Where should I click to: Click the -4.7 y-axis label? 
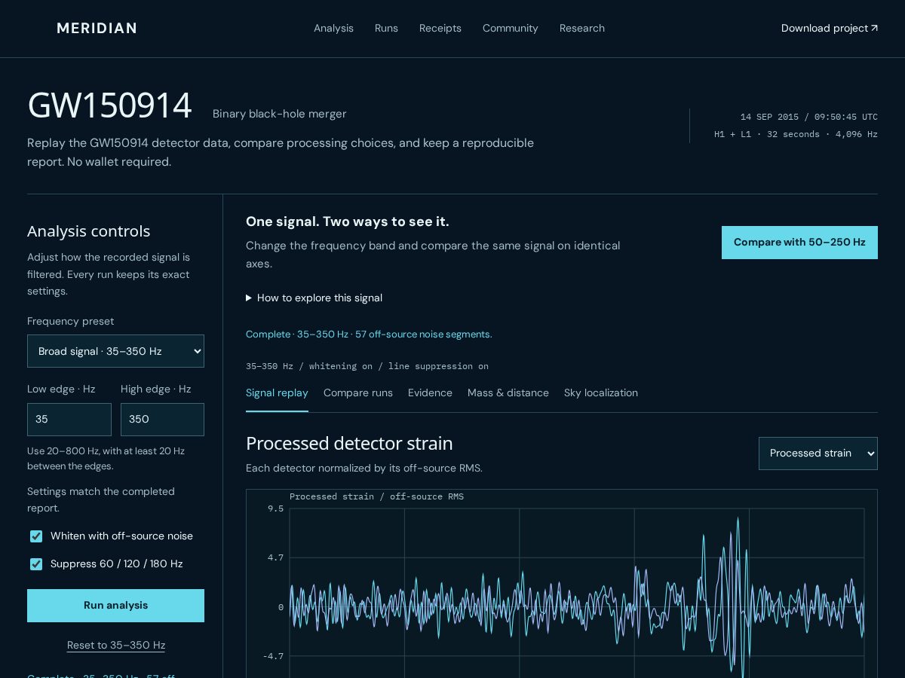[x=273, y=656]
